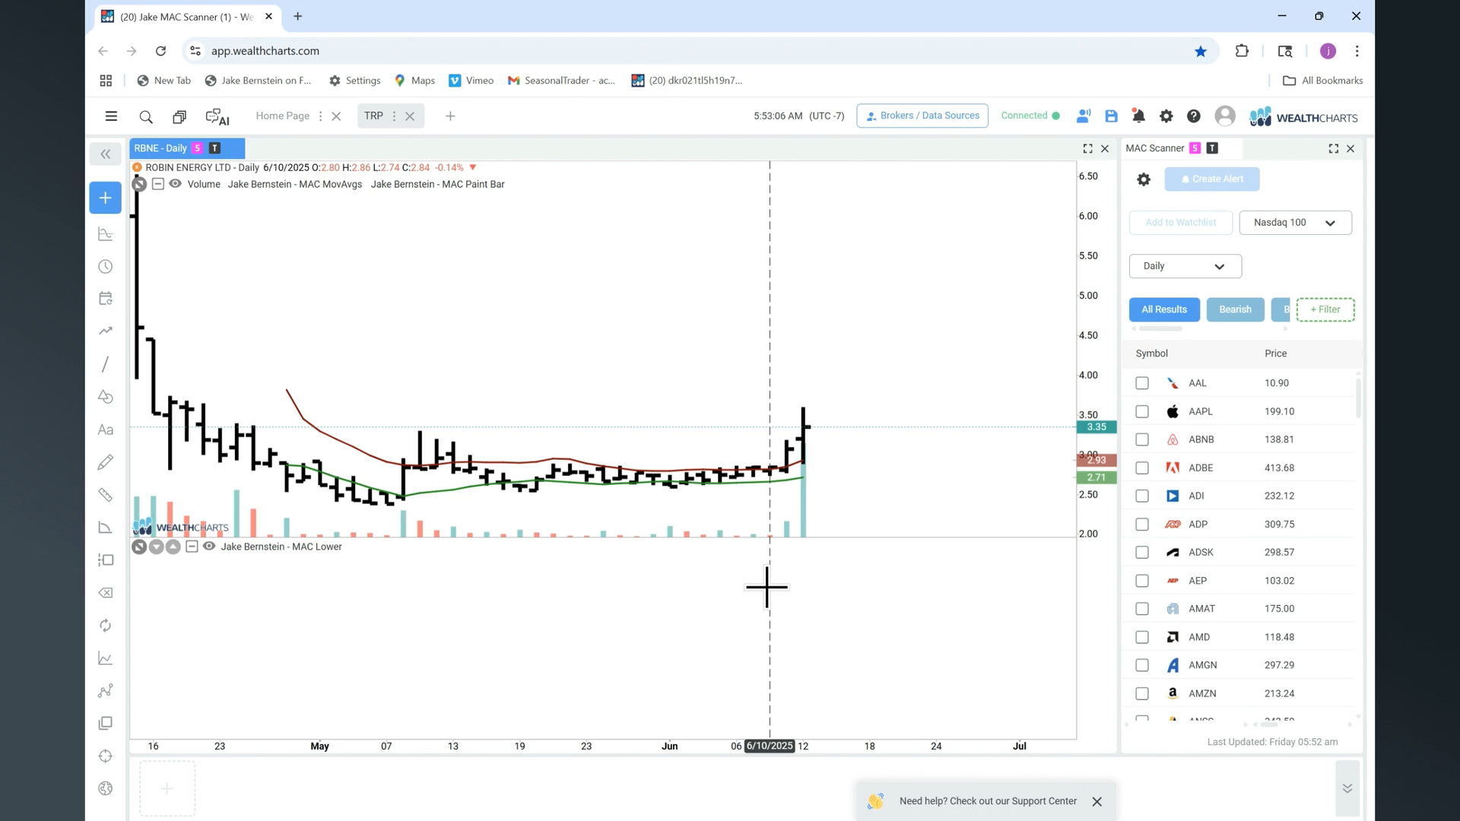Open the clock history tool

[106, 267]
